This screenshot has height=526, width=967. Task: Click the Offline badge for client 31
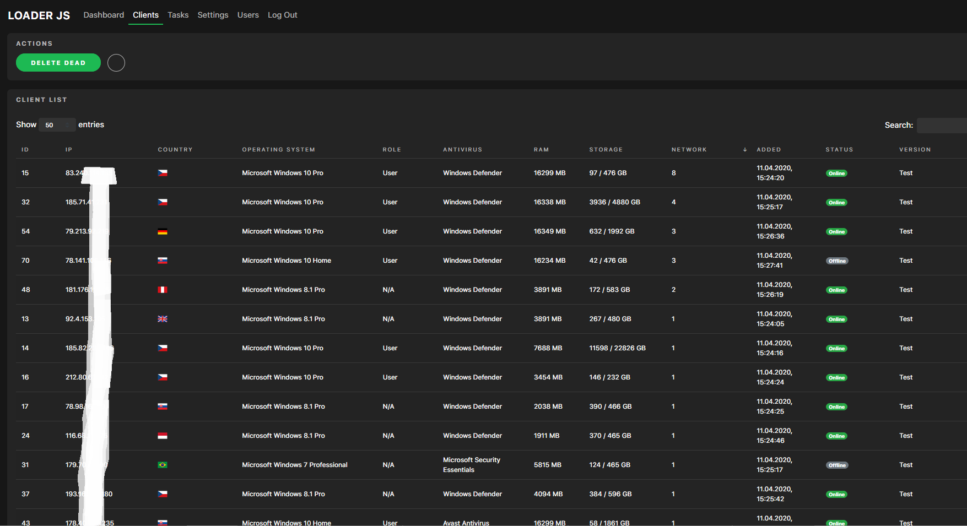click(836, 465)
